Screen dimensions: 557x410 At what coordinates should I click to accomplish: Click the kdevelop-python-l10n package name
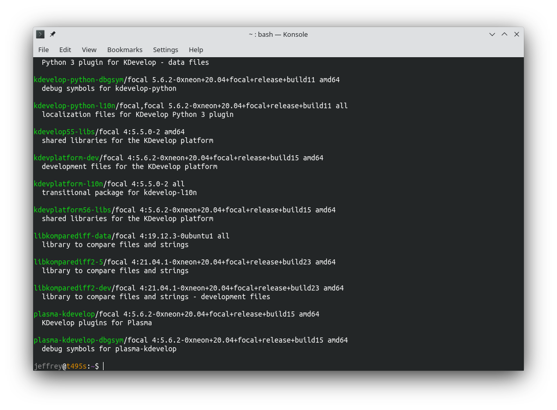tap(74, 106)
